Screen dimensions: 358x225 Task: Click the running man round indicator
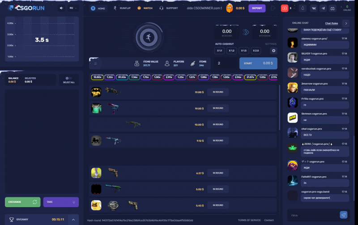(149, 37)
